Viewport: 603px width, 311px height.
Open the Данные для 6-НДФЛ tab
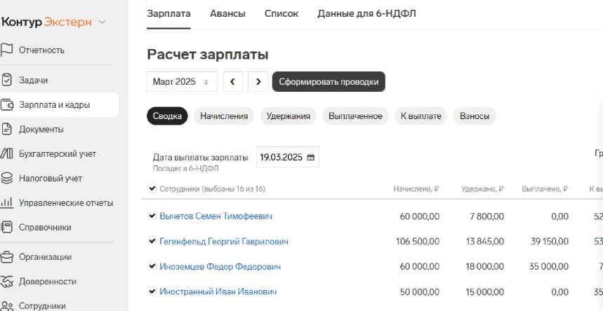[x=366, y=13]
